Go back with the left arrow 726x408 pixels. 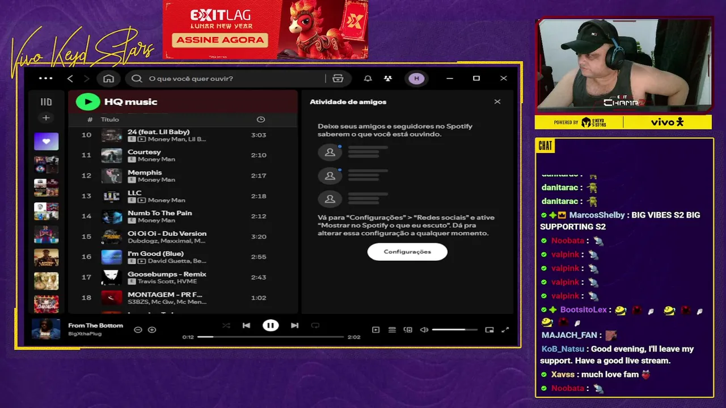coord(70,78)
